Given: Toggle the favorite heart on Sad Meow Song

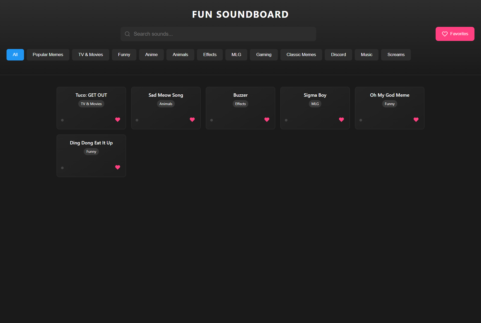Looking at the screenshot, I should click(x=192, y=120).
